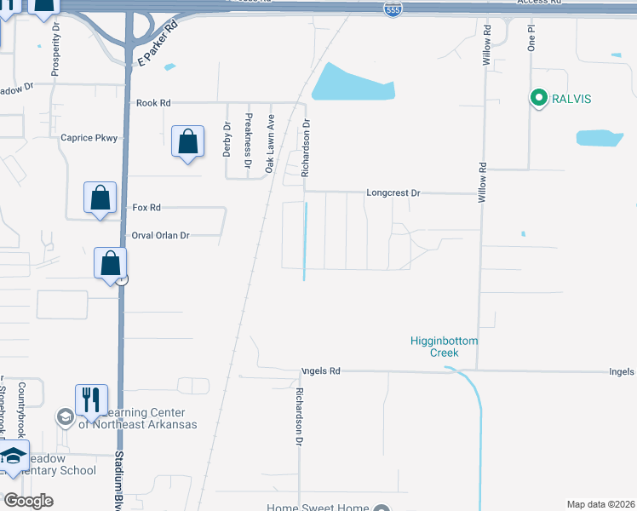This screenshot has width=637, height=511.
Task: Click the Stadium Blvd label
Action: pos(119,479)
